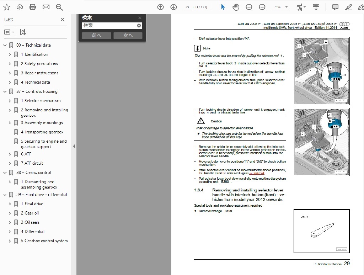The width and height of the screenshot is (364, 275).
Task: Expand the 7 ATF circuit bookmark arrow
Action: [x=10, y=163]
